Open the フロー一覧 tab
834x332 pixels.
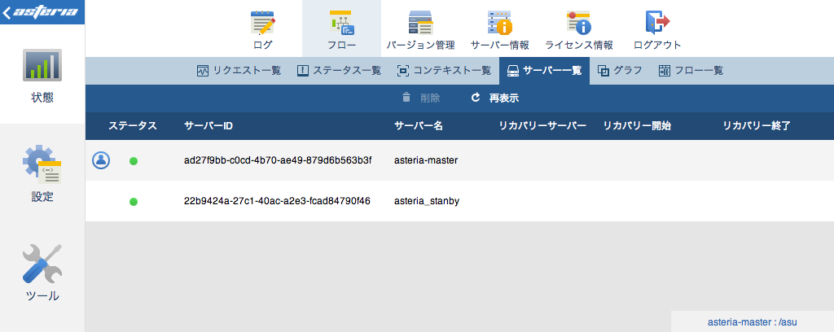[x=691, y=71]
